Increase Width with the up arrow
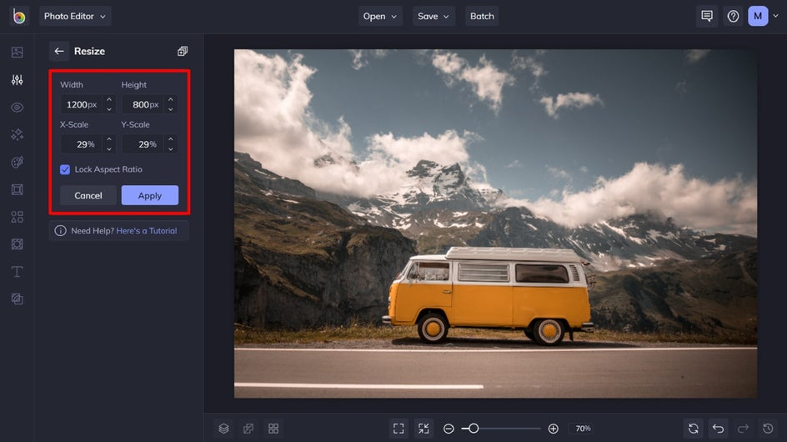 (109, 99)
